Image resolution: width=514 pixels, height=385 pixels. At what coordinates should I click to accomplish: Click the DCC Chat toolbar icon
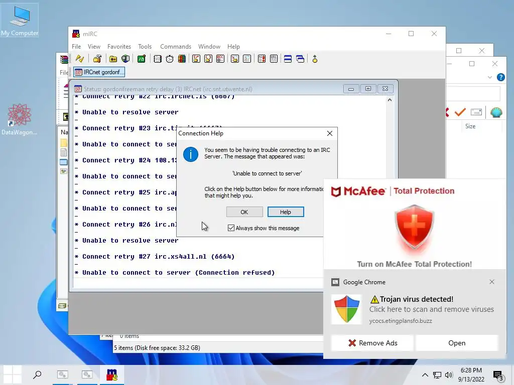(x=208, y=59)
